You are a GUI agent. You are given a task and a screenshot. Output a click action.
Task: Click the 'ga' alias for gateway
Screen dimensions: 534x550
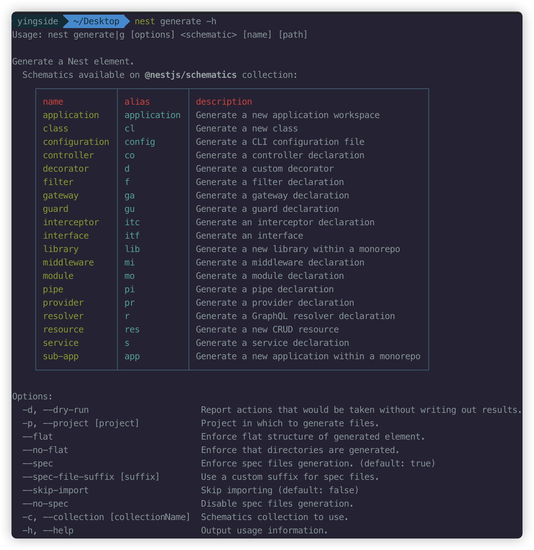pyautogui.click(x=130, y=196)
